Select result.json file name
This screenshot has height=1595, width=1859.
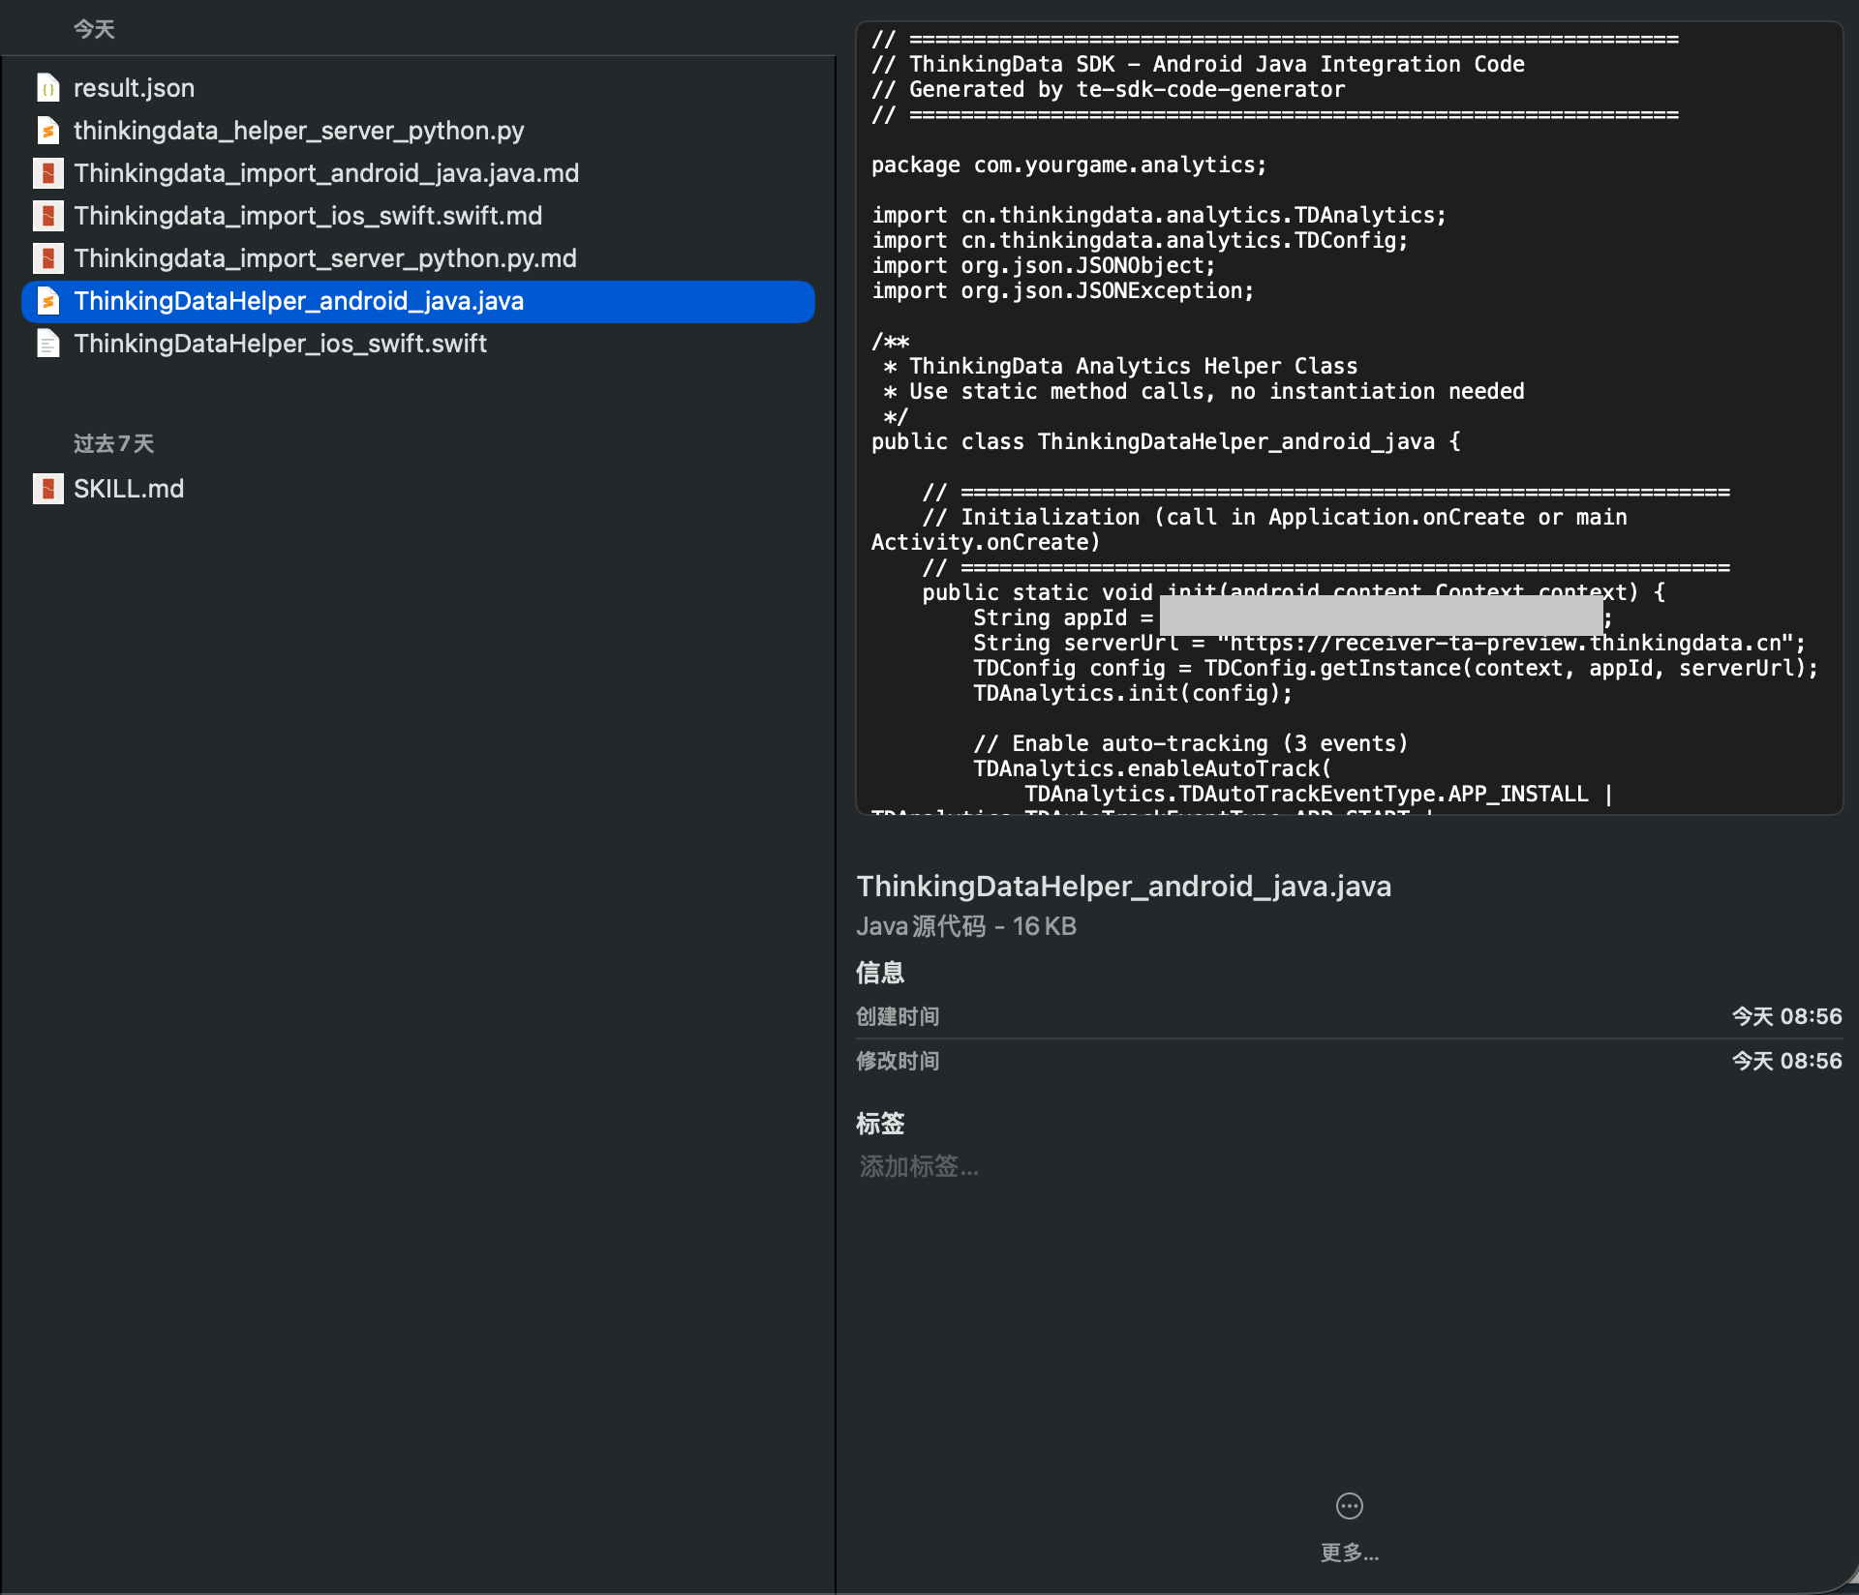click(x=134, y=88)
